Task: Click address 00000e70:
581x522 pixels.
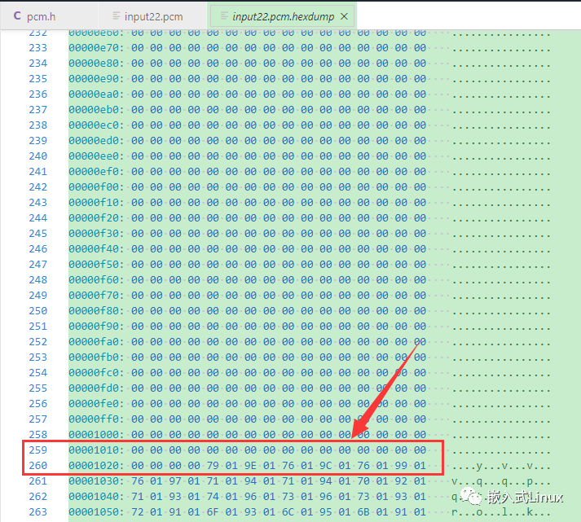Action: (x=96, y=48)
